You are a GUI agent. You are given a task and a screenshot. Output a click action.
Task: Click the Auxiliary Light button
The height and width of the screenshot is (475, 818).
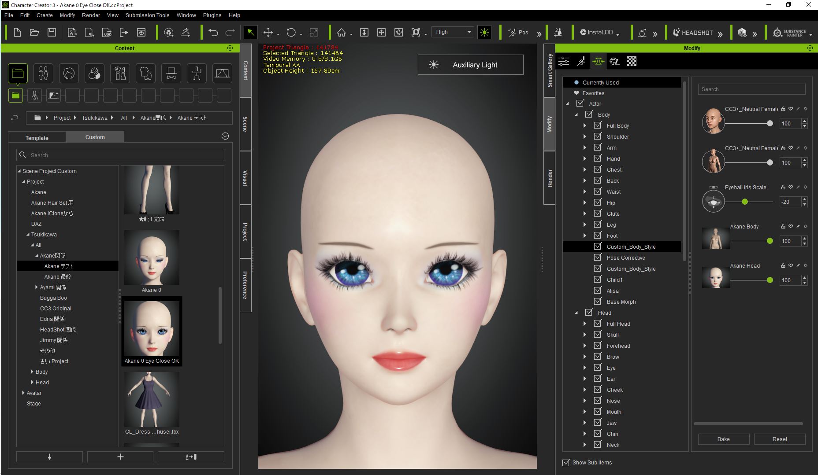[470, 65]
